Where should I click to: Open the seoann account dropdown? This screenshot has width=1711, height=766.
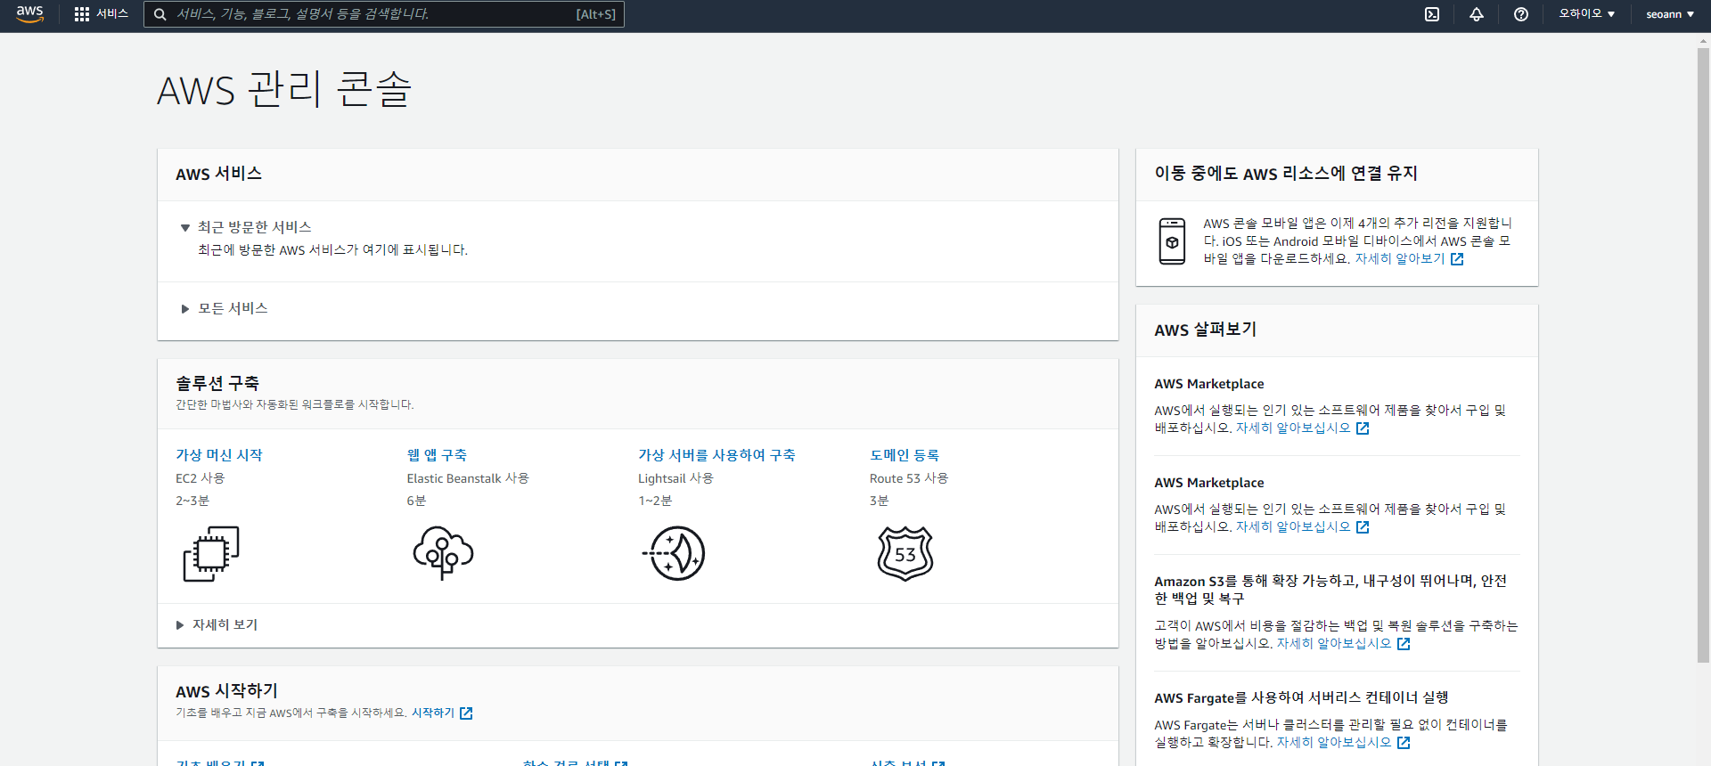(1670, 14)
